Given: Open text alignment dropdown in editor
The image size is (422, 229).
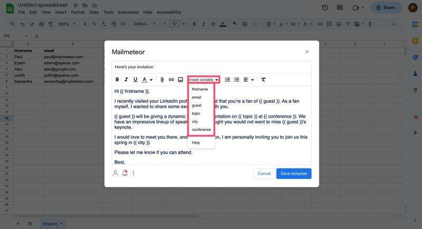Looking at the screenshot, I should (x=248, y=80).
